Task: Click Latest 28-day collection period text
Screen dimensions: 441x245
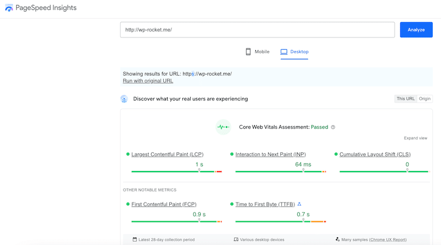Action: pos(166,239)
